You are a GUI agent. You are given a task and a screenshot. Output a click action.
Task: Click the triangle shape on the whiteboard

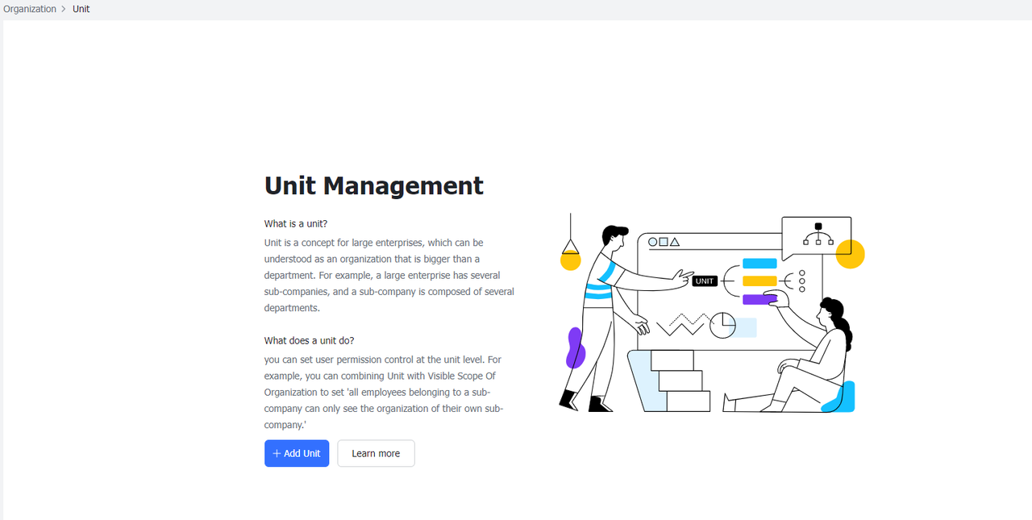675,242
